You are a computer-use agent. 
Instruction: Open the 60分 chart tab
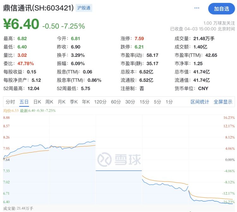click(116, 102)
